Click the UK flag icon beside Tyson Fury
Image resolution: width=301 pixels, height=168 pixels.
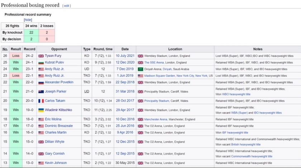[41, 56]
